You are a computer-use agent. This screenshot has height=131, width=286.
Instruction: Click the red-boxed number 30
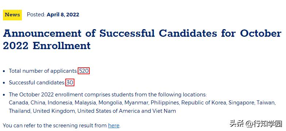point(70,83)
